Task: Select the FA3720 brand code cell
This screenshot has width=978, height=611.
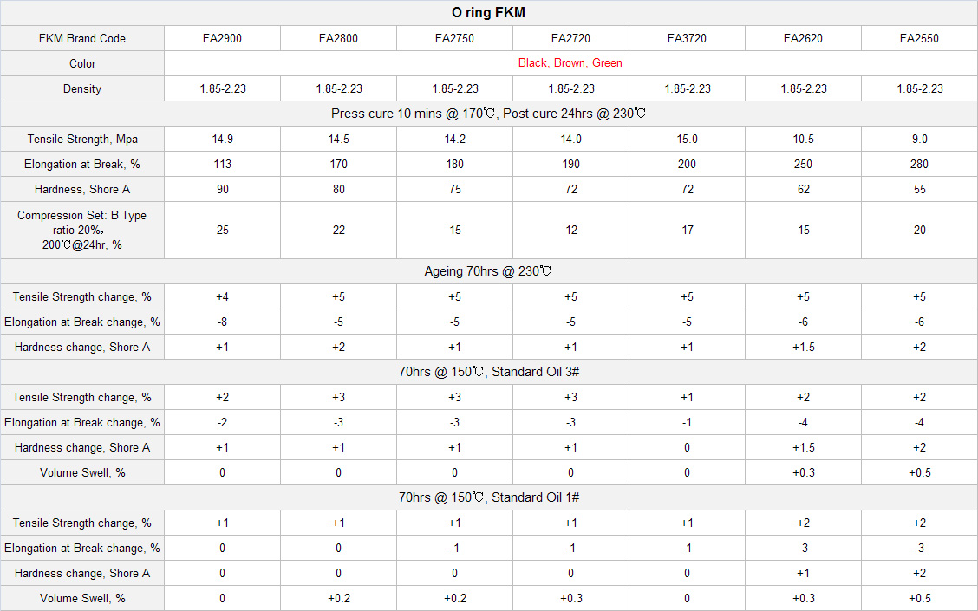Action: (x=687, y=38)
